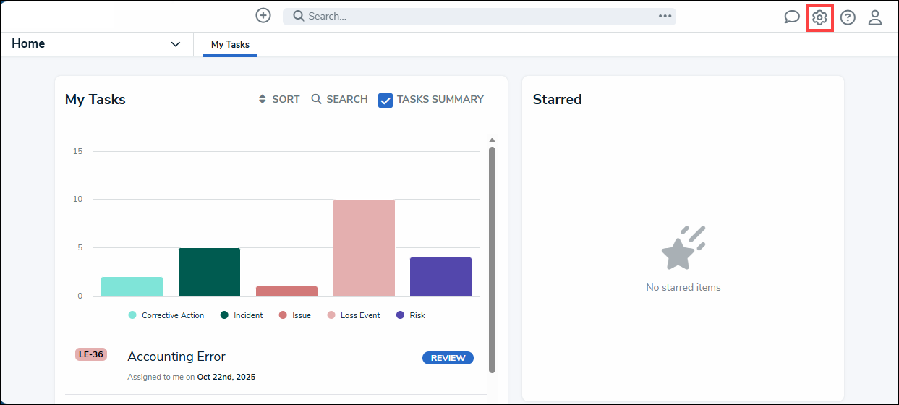The width and height of the screenshot is (899, 405).
Task: Open the help question mark icon
Action: (848, 17)
